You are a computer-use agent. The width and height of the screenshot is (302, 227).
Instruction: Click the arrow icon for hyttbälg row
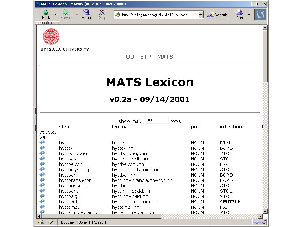pyautogui.click(x=42, y=196)
